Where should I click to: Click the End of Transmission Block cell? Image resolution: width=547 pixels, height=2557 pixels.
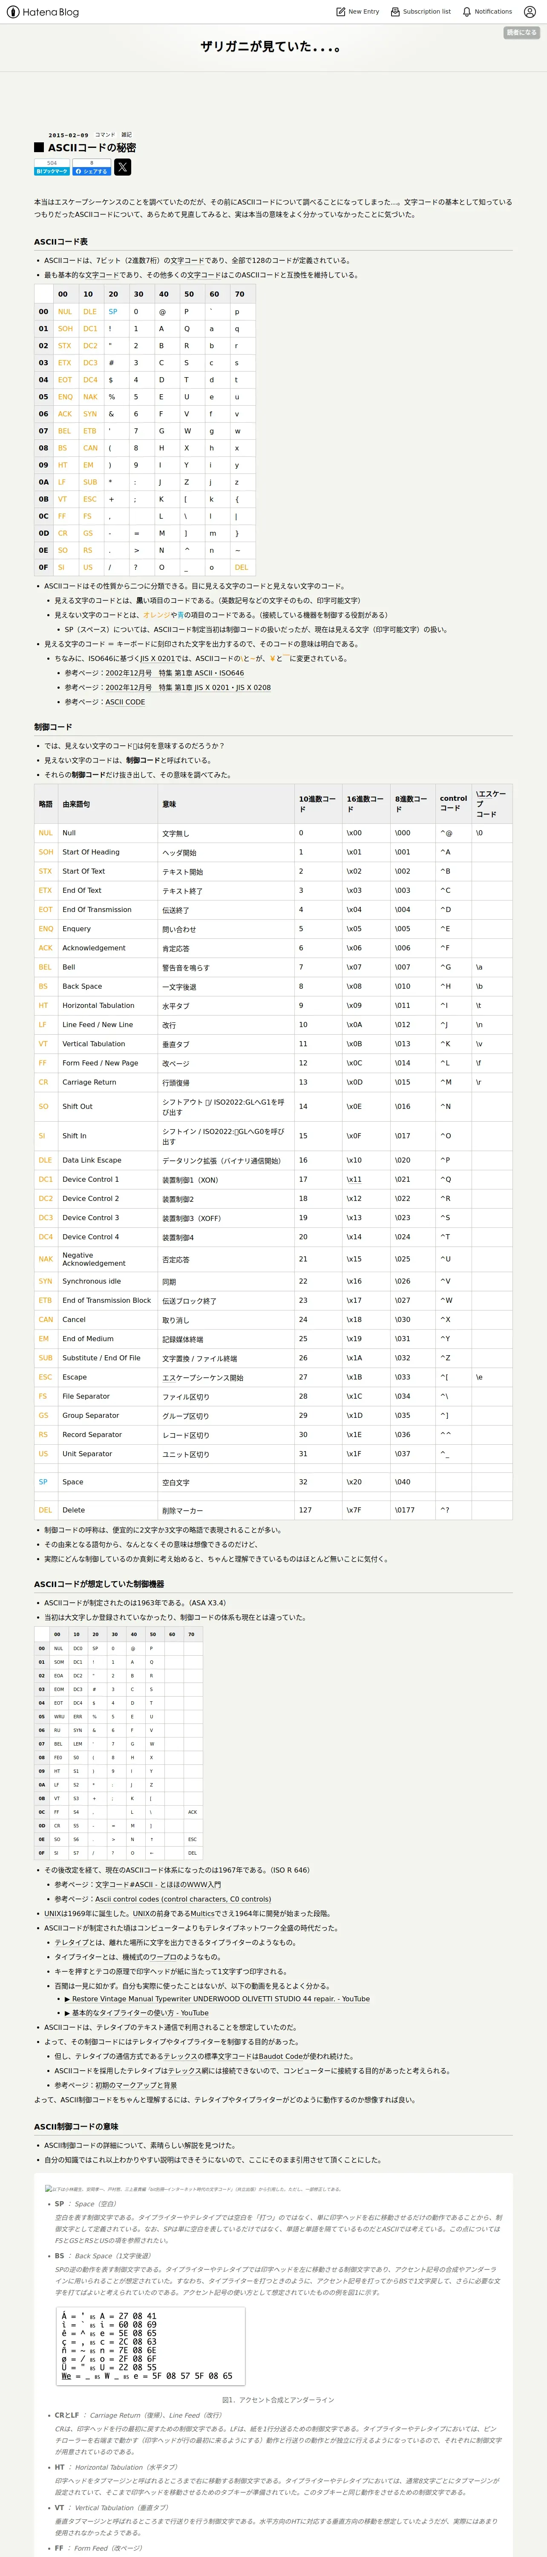pyautogui.click(x=108, y=1300)
